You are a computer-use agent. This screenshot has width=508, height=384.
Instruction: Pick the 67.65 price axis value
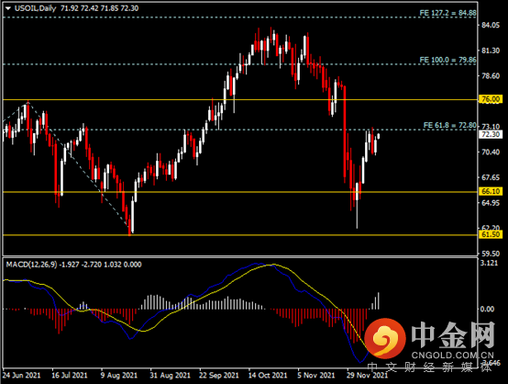point(491,177)
